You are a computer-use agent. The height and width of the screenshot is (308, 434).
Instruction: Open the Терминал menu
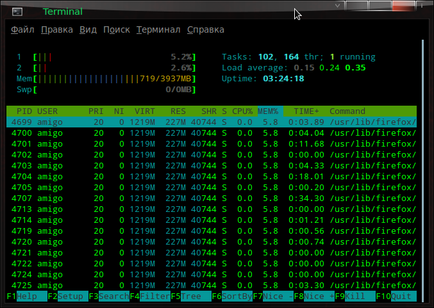pos(158,29)
